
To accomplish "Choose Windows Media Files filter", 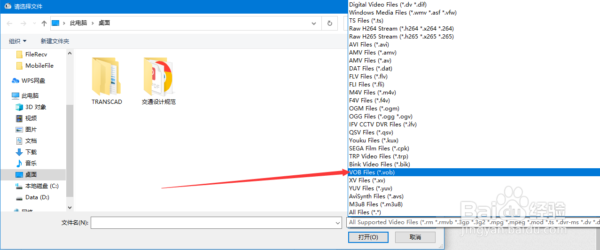I will pos(474,12).
